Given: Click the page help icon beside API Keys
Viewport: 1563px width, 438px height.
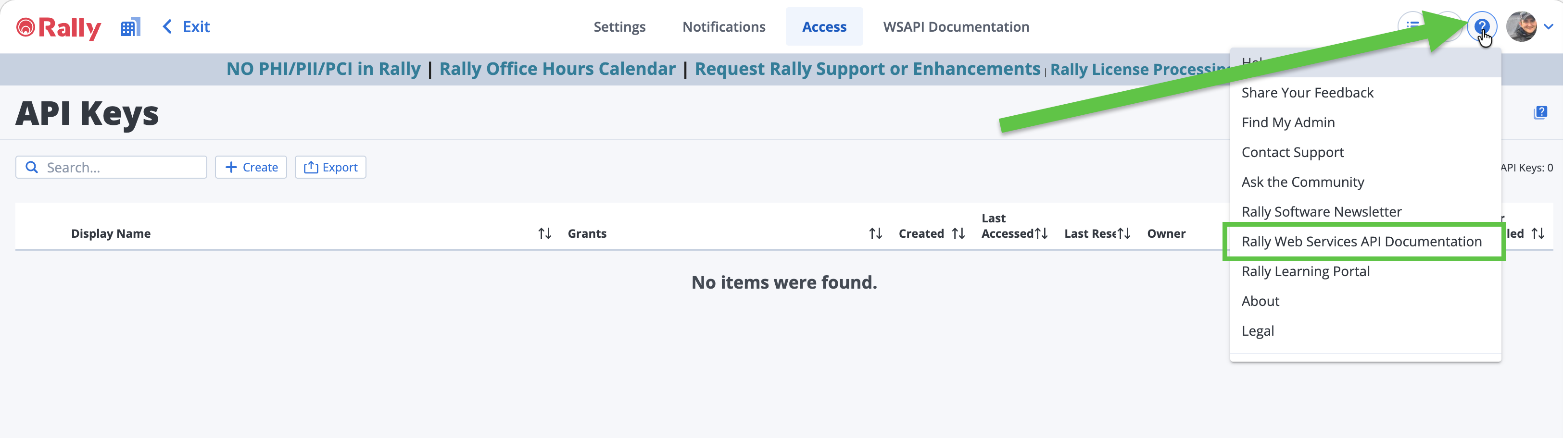Looking at the screenshot, I should [1540, 113].
